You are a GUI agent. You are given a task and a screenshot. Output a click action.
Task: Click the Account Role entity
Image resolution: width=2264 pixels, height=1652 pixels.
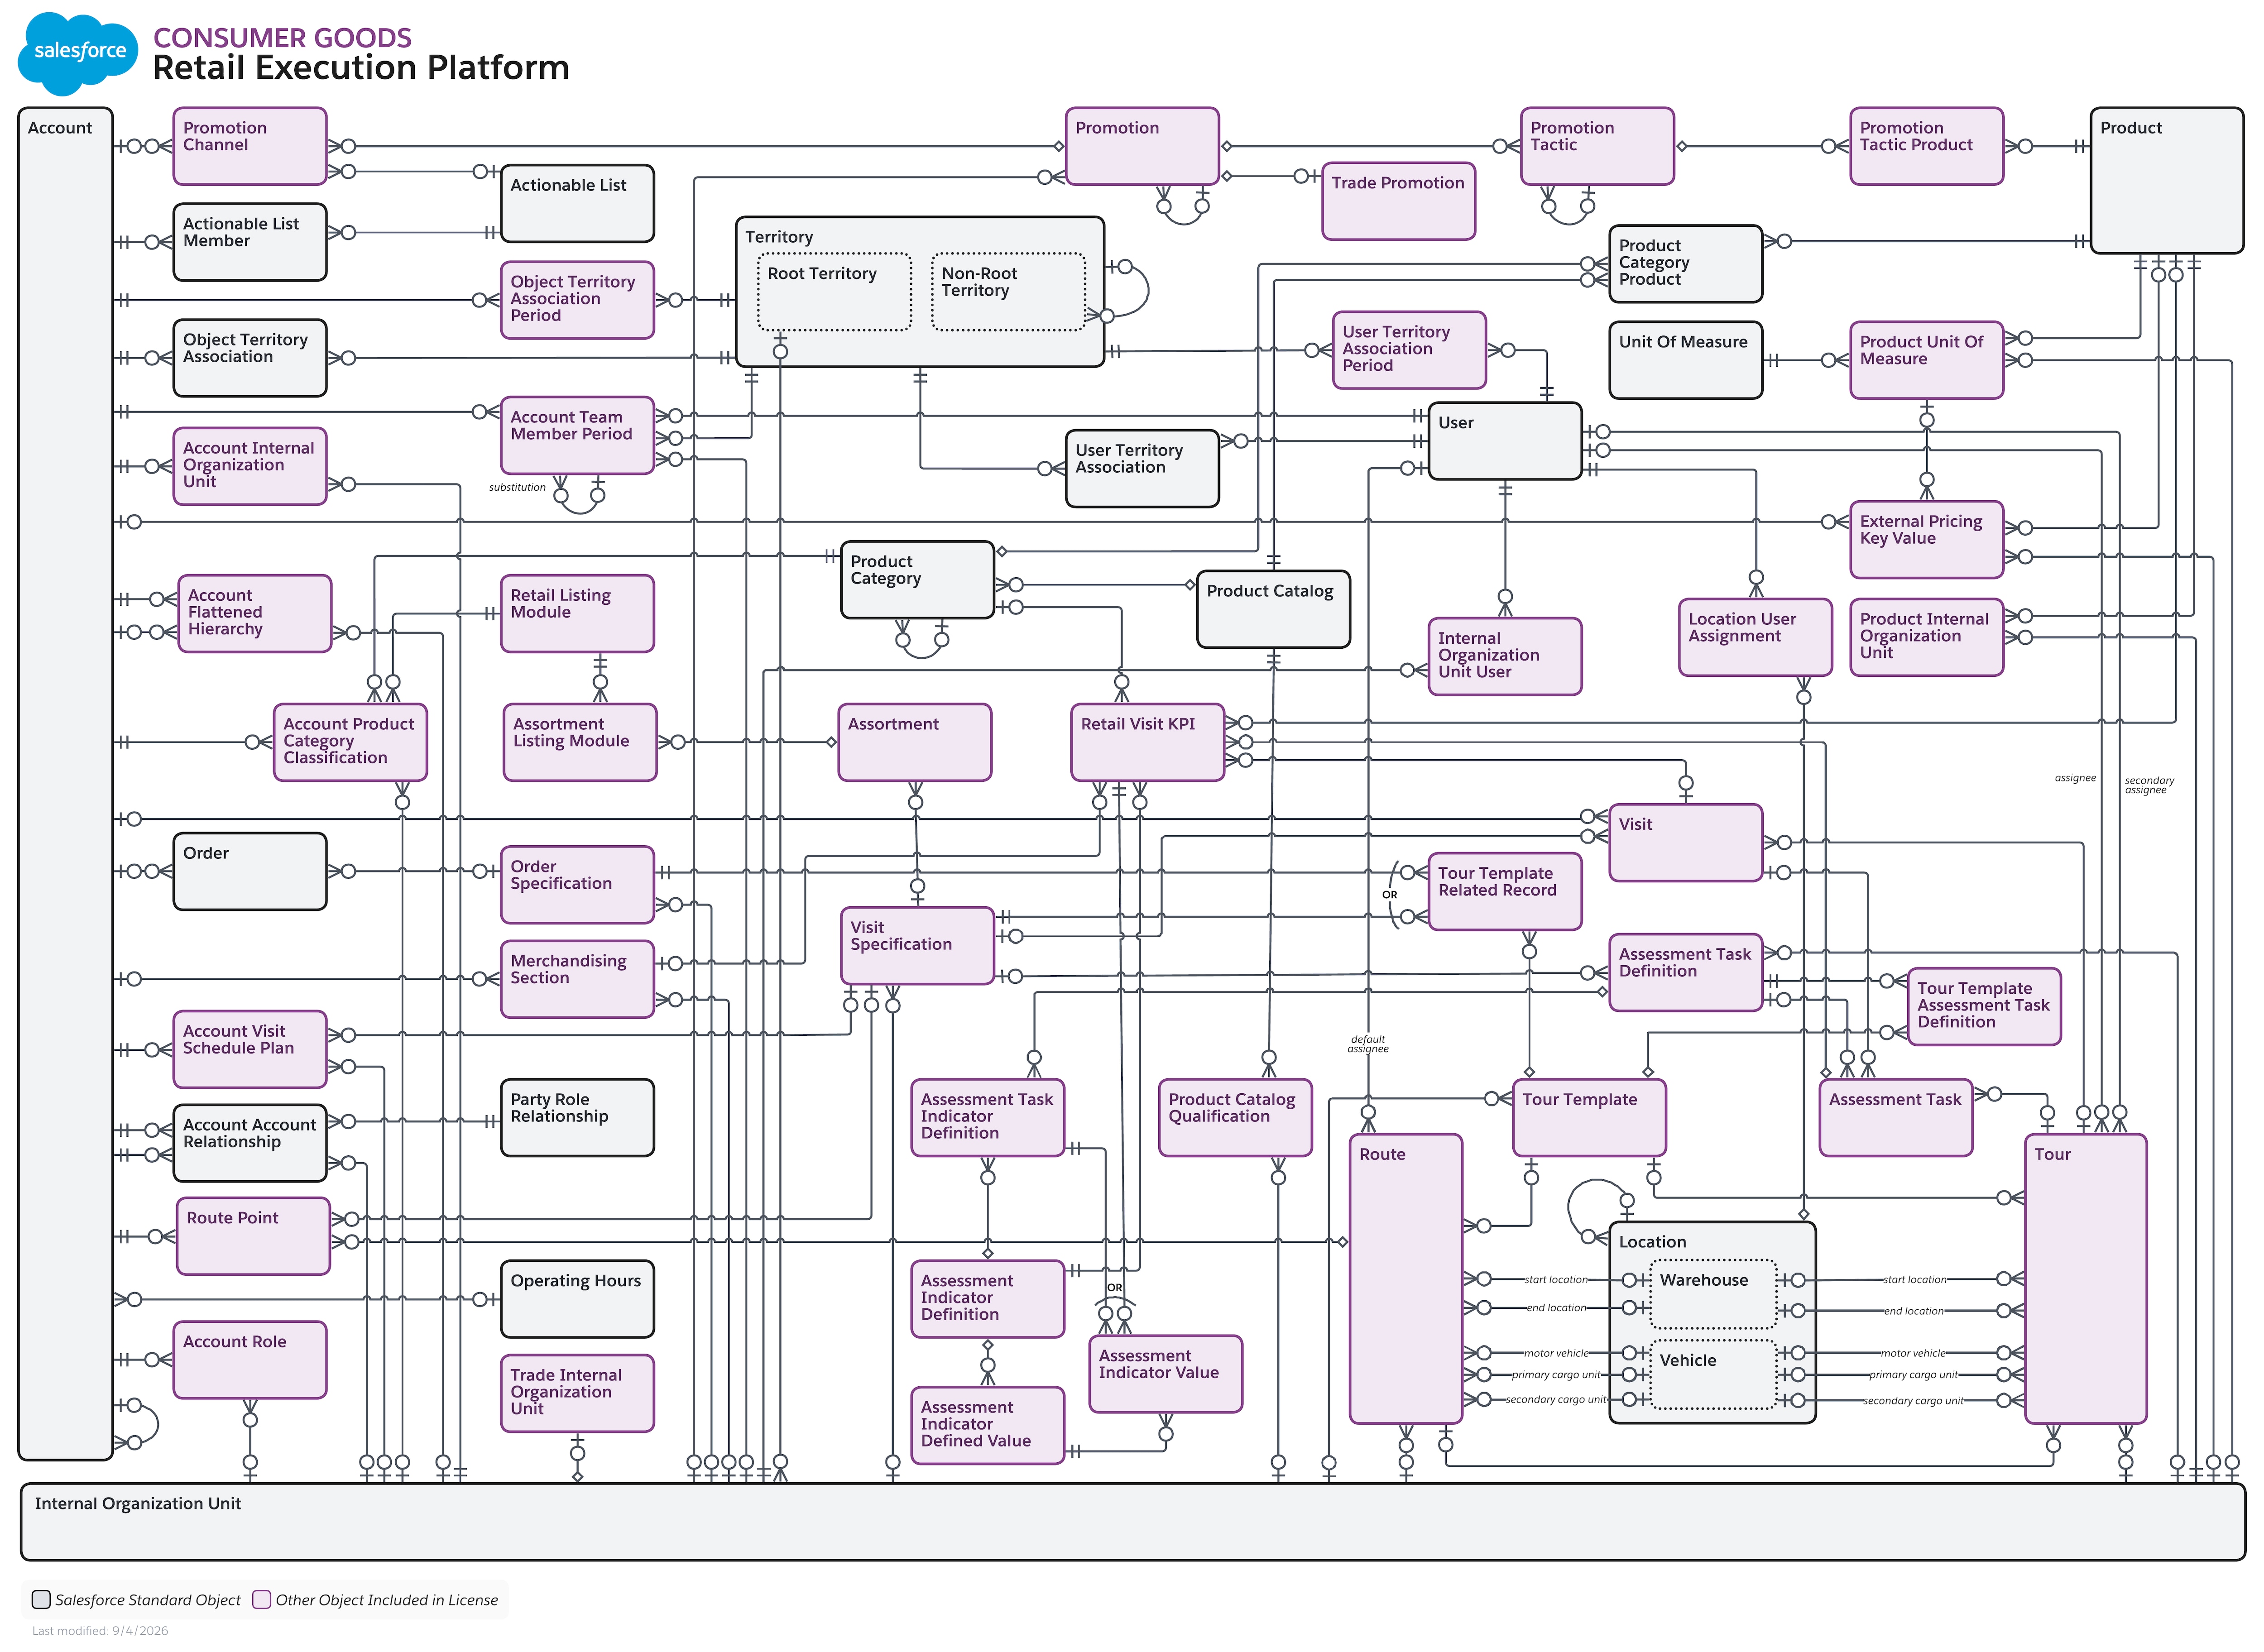[250, 1360]
